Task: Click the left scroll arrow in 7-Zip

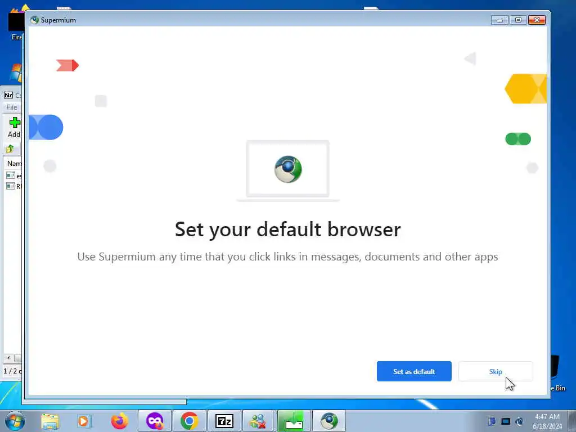Action: pos(8,358)
